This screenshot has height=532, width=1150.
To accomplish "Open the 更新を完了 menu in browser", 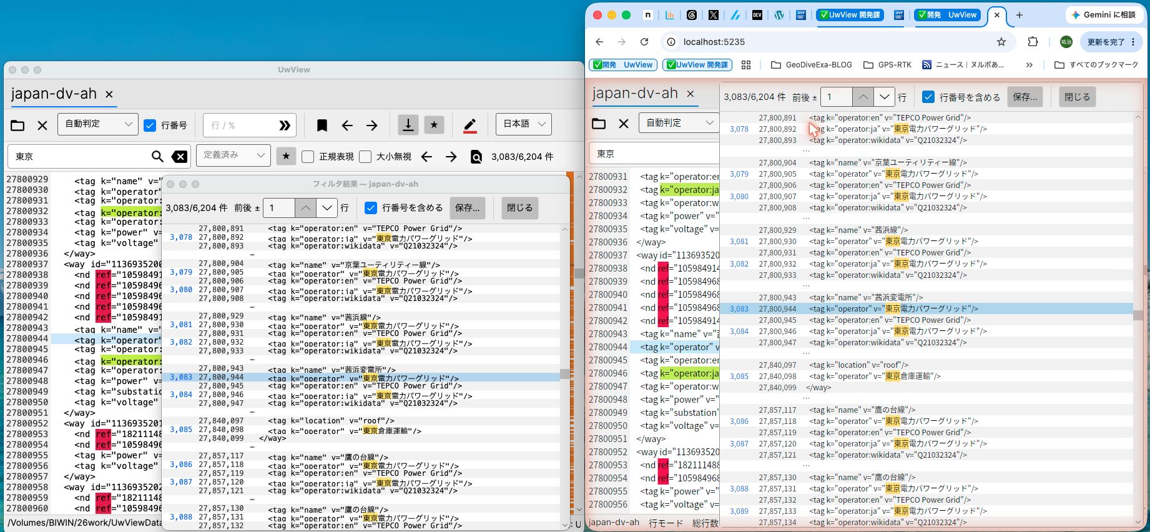I will [x=1111, y=42].
